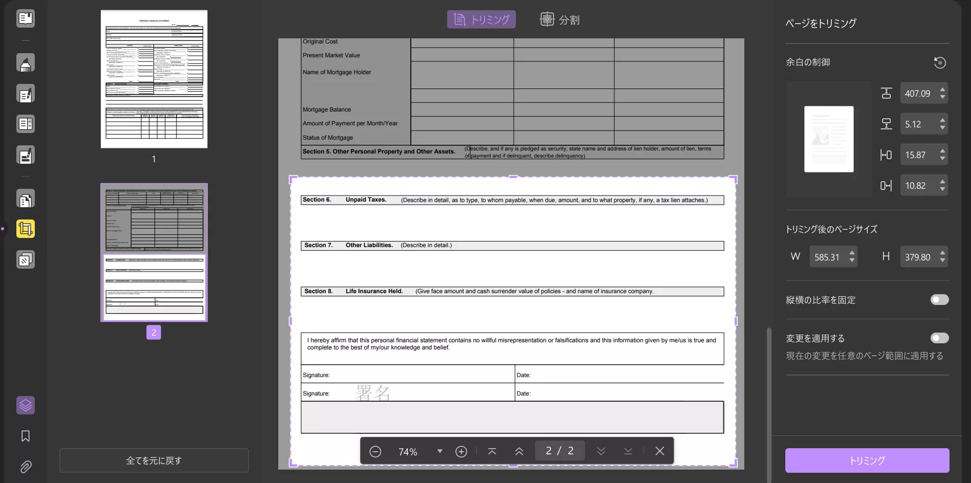
Task: Select the crop pages tool
Action: coord(26,229)
